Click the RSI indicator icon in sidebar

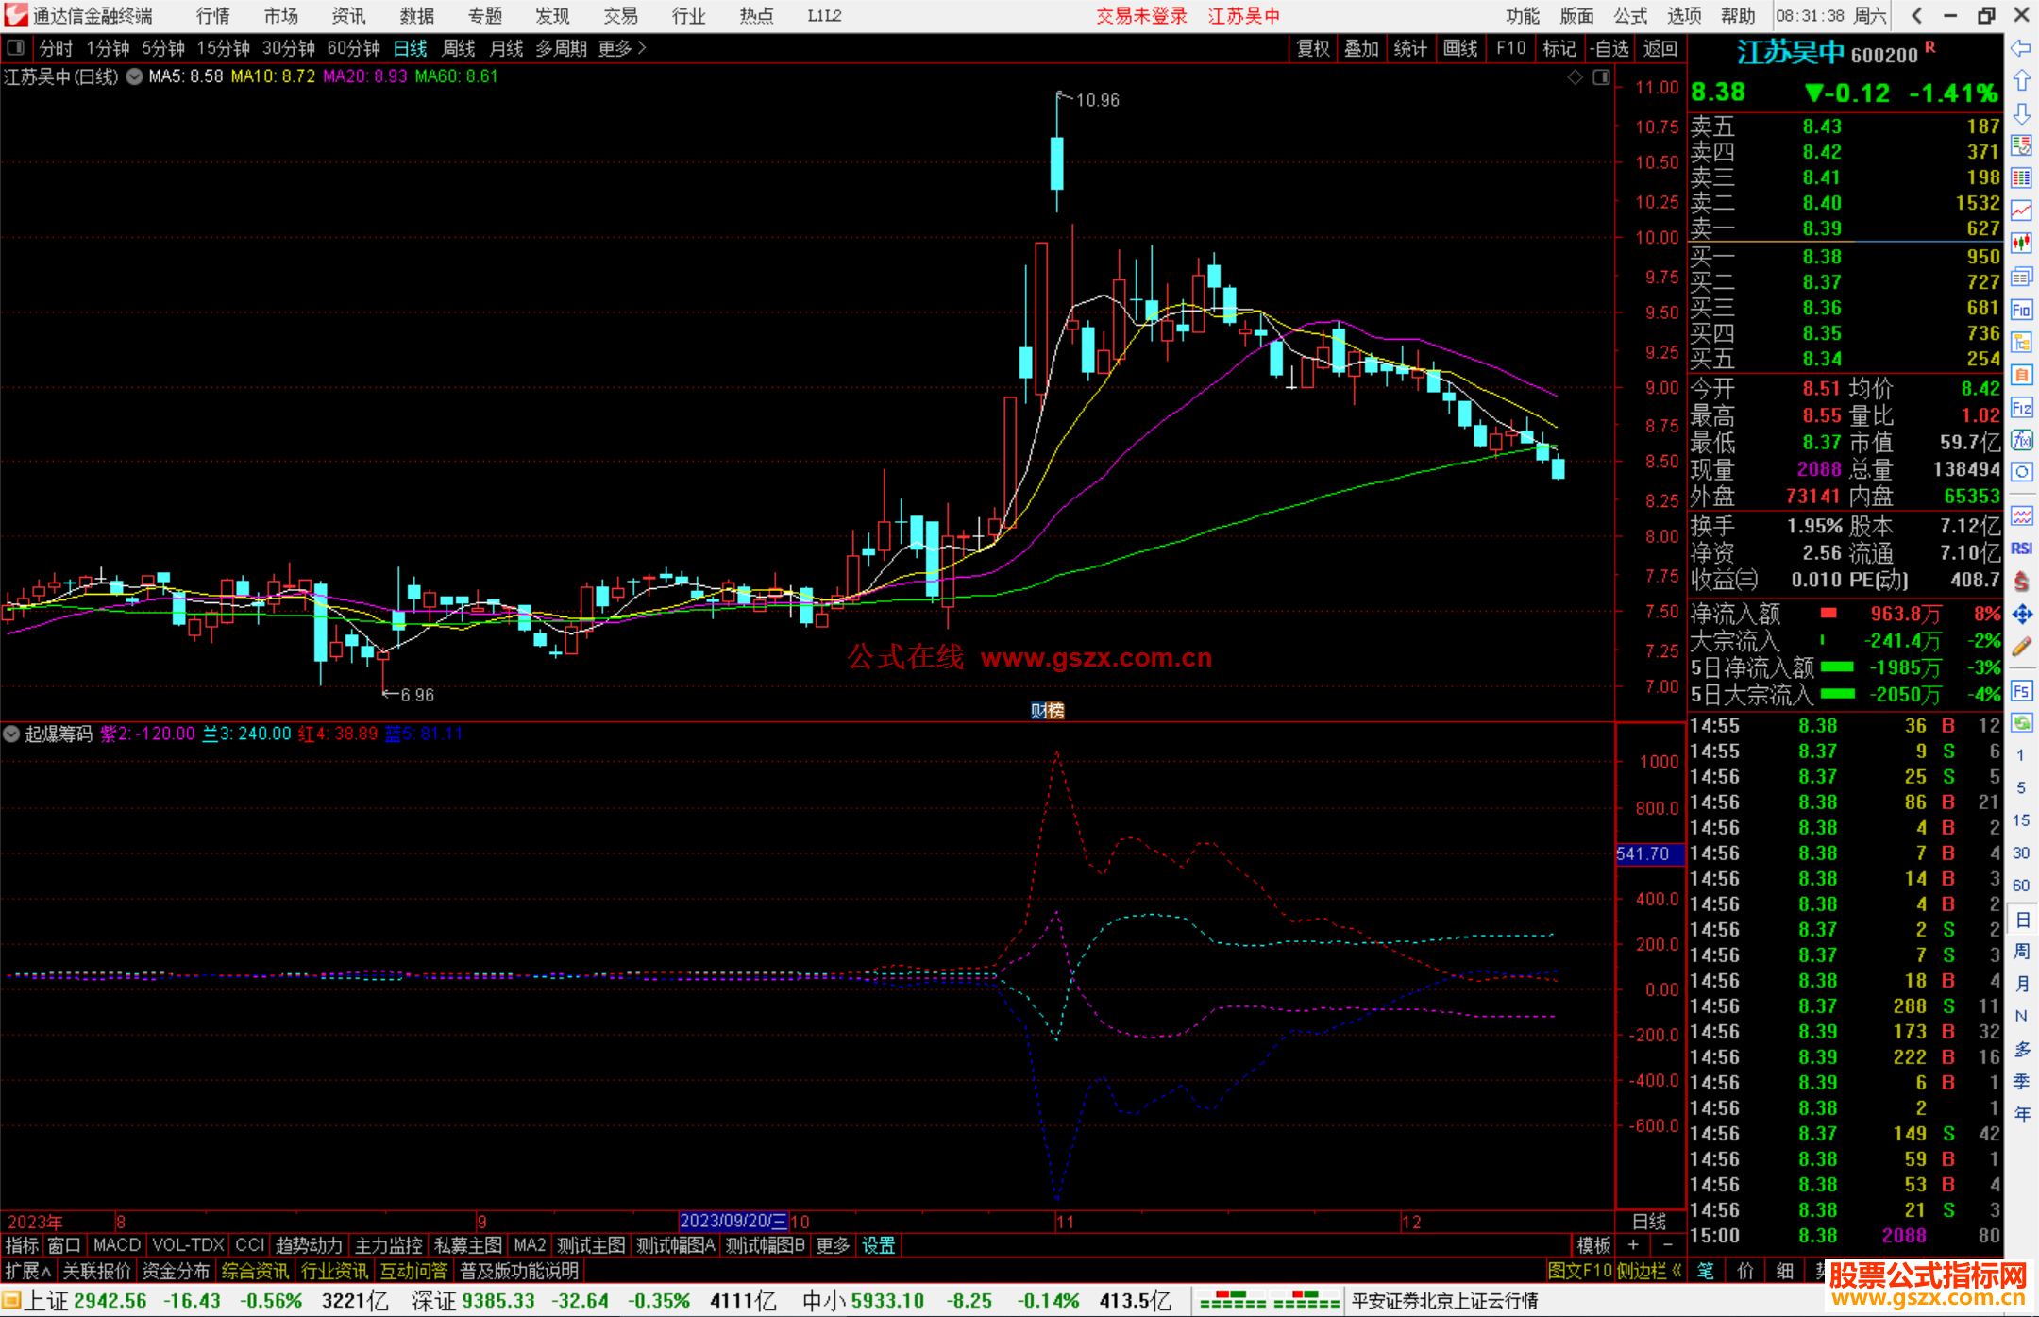(x=2021, y=549)
